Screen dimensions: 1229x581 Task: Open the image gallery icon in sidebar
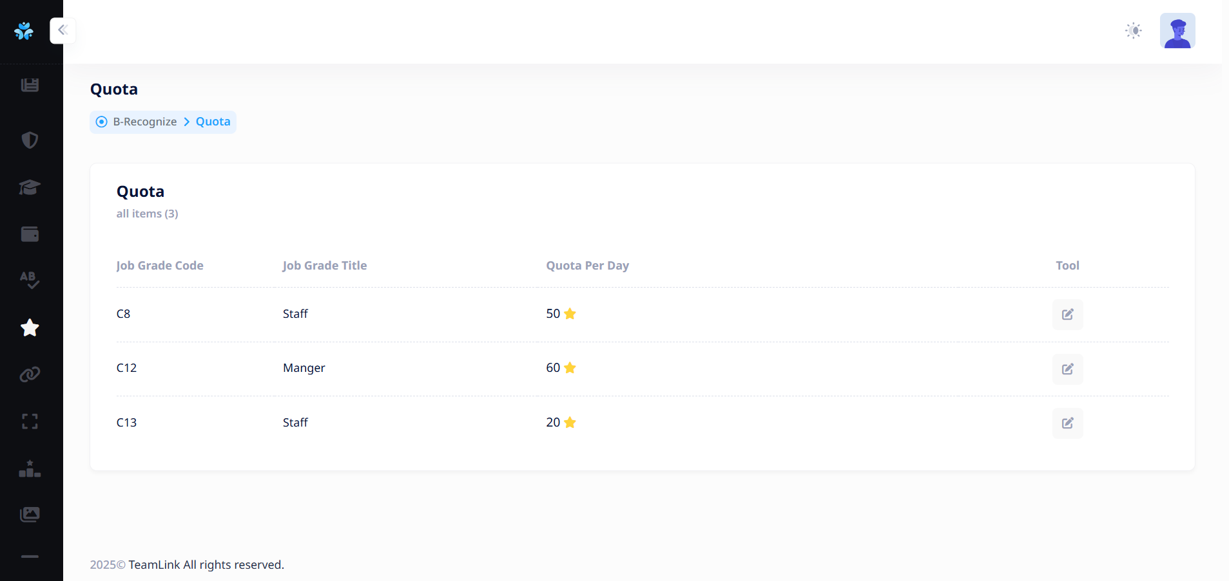(30, 515)
